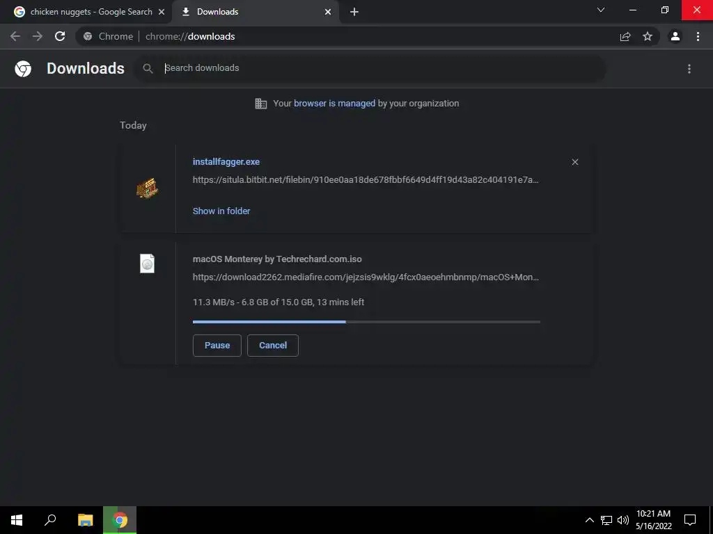Select the Downloads tab

point(256,12)
